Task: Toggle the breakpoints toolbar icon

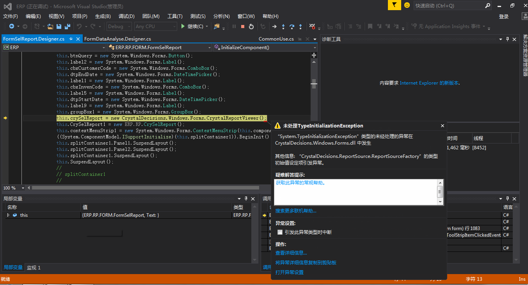Action: (312, 27)
